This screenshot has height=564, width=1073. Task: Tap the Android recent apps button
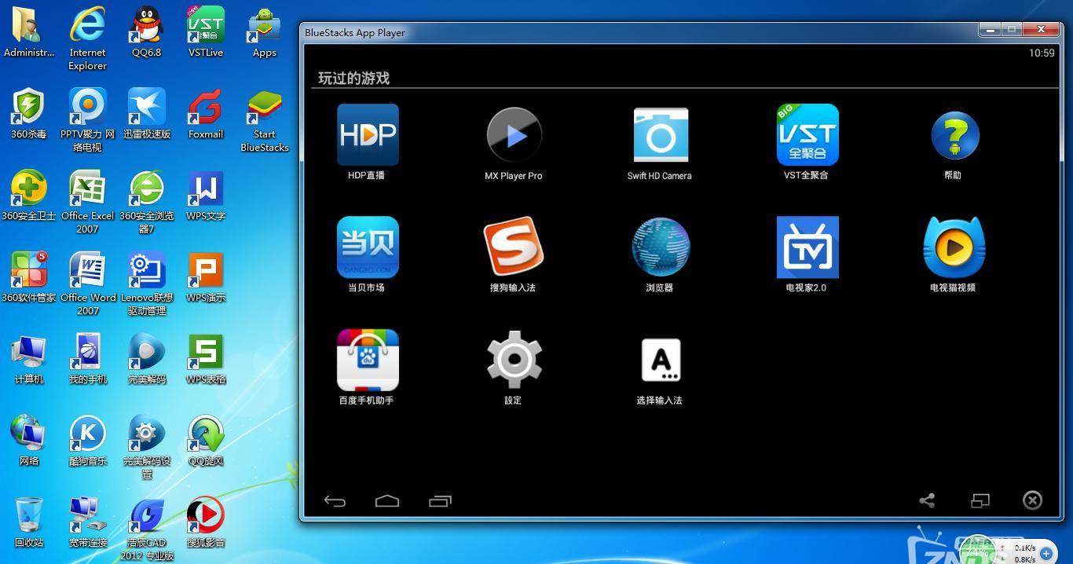pyautogui.click(x=440, y=501)
